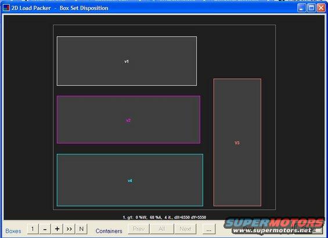Click the 'Boxes' label
This screenshot has width=328, height=238.
(x=13, y=231)
